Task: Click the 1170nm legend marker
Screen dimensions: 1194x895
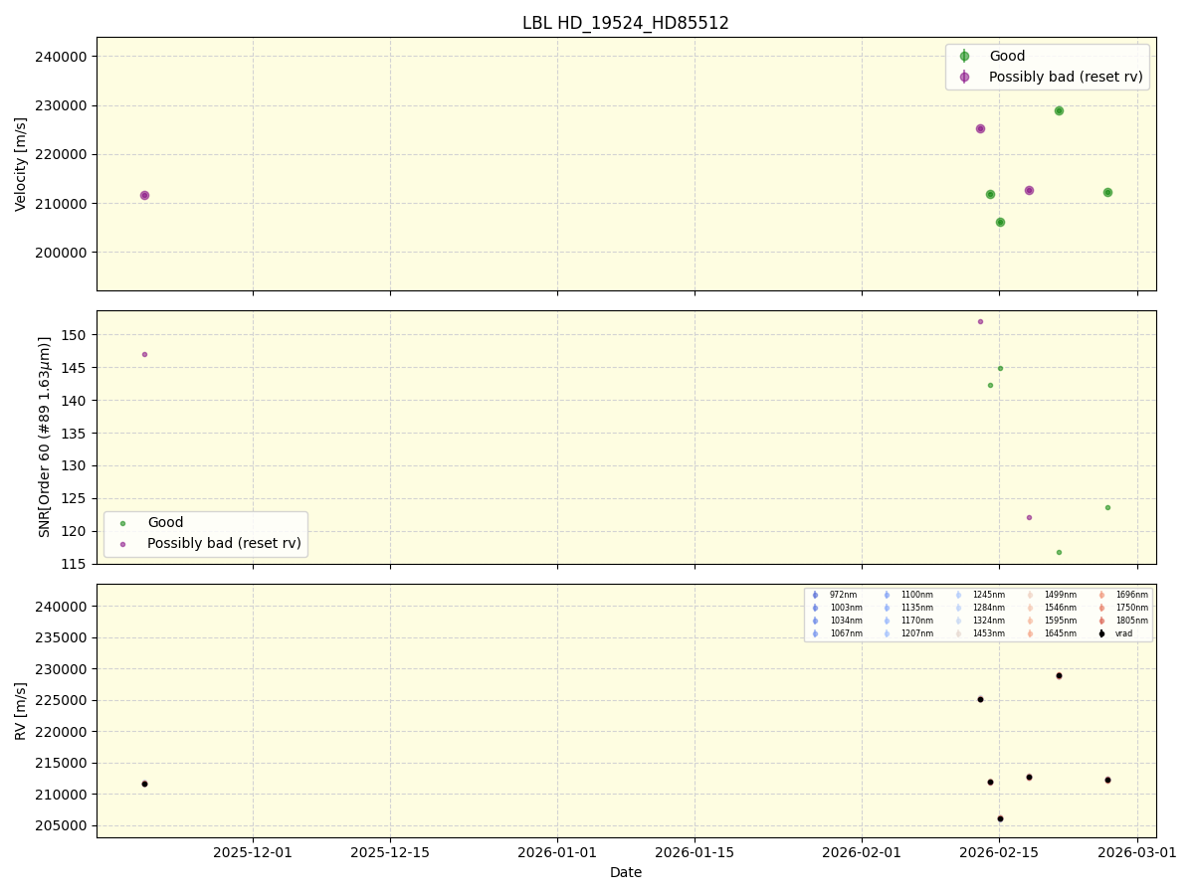Action: coord(887,621)
